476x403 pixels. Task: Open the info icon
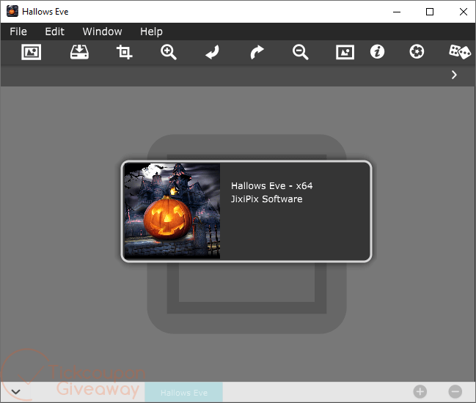(x=377, y=51)
